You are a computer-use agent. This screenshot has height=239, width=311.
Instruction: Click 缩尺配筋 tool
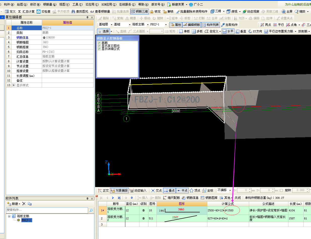tap(172, 198)
